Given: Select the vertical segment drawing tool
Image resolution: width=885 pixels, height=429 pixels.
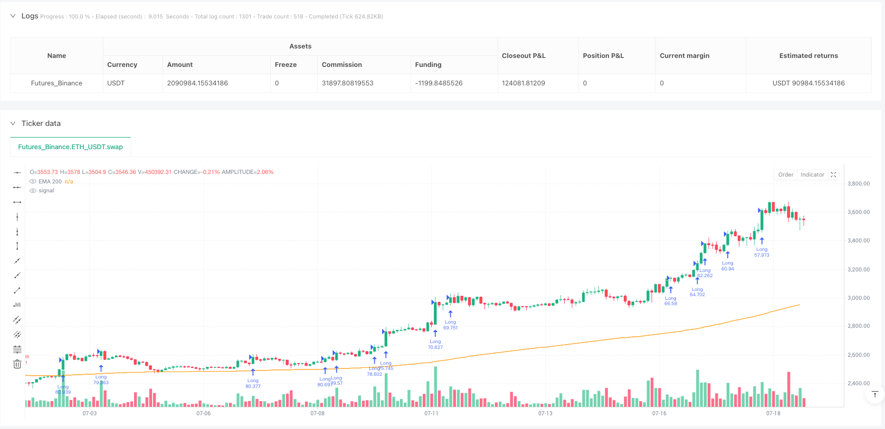Looking at the screenshot, I should click(17, 246).
